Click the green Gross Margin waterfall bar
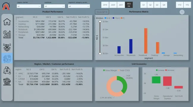The width and height of the screenshot is (193, 107). coord(156,80)
